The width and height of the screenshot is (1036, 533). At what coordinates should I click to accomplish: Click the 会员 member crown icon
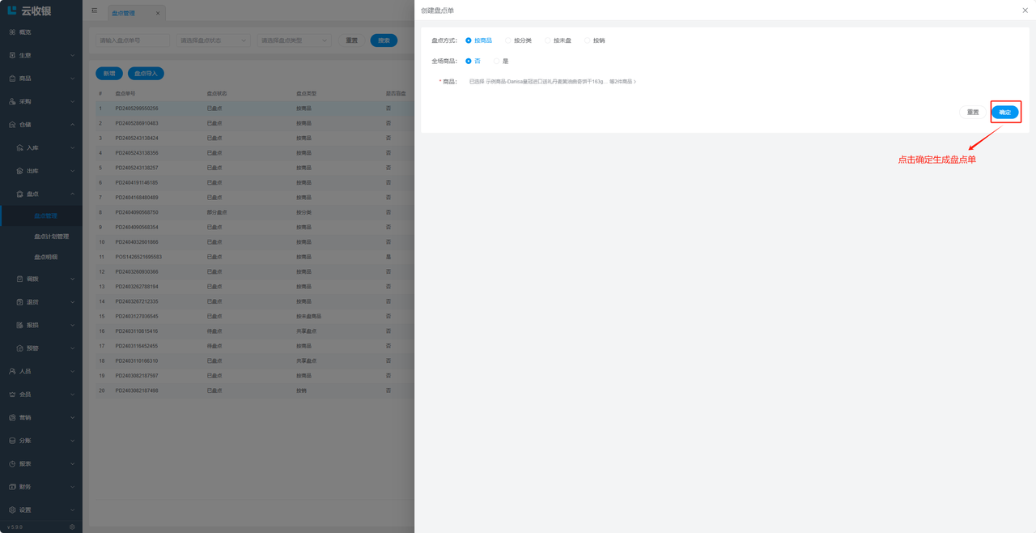pyautogui.click(x=12, y=394)
